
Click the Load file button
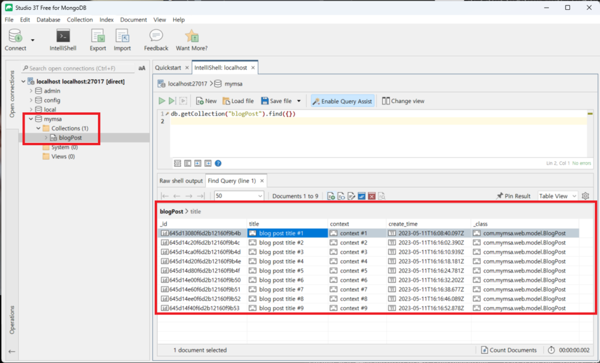238,101
